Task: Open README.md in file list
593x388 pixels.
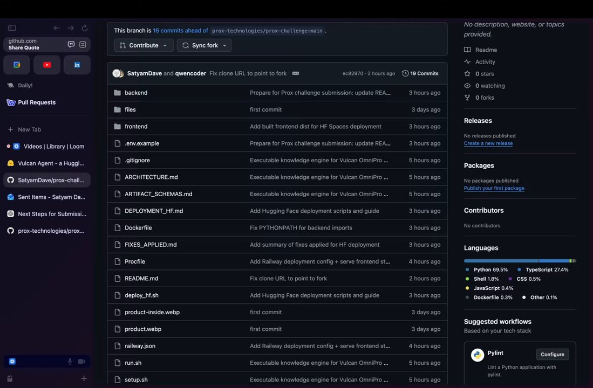Action: click(x=141, y=279)
